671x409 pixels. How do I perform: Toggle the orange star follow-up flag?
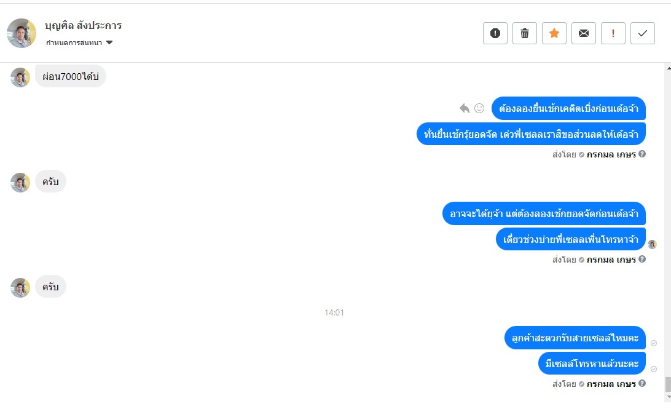click(x=554, y=33)
